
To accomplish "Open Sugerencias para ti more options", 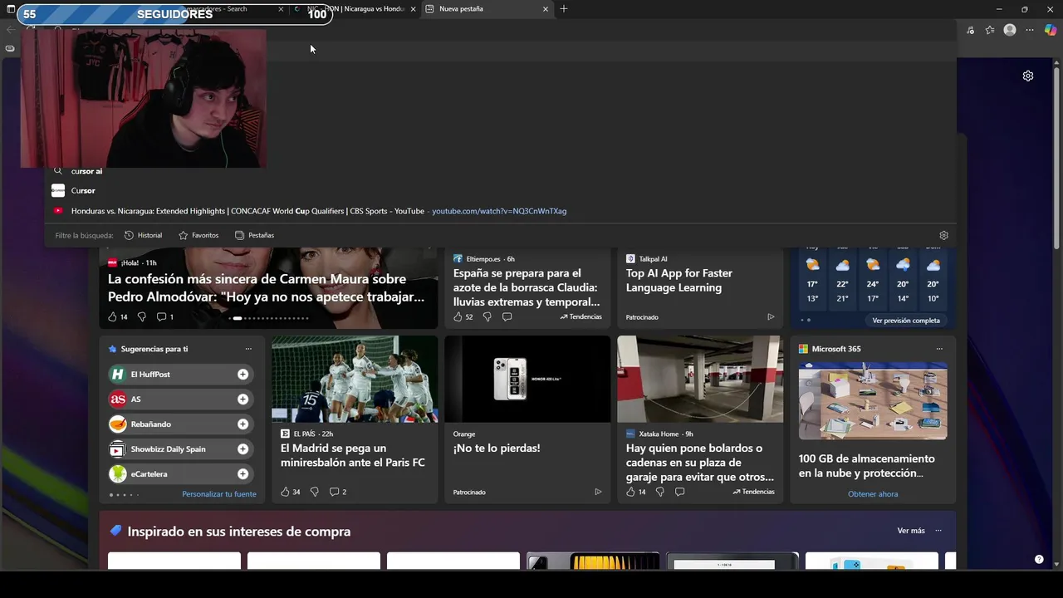I will pos(248,349).
